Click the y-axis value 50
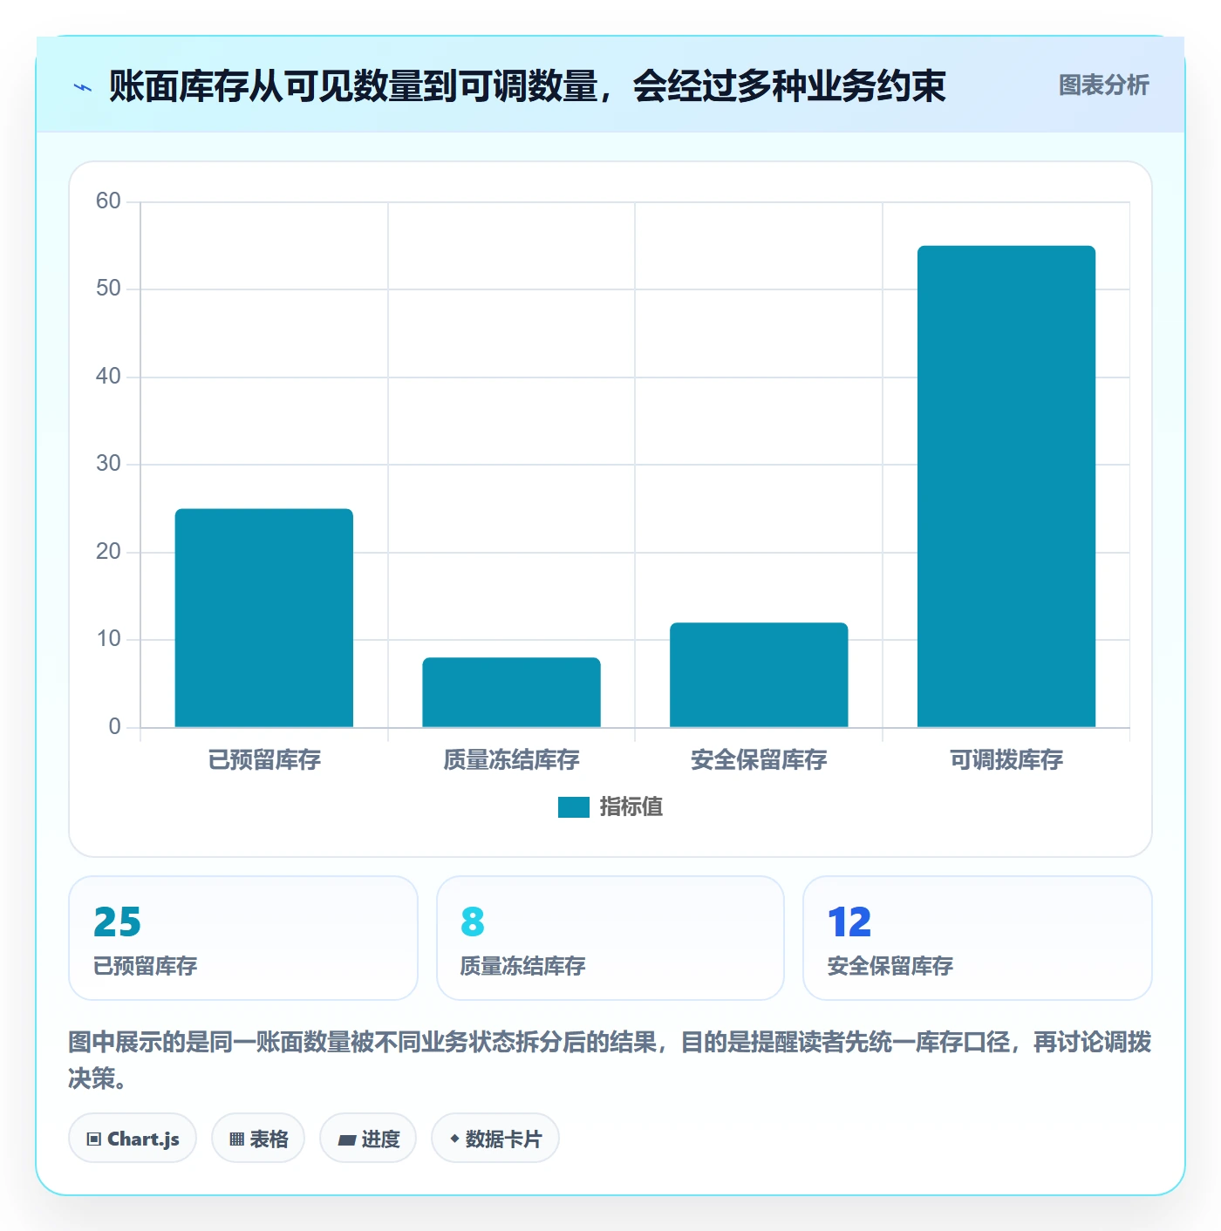The image size is (1221, 1231). (108, 289)
